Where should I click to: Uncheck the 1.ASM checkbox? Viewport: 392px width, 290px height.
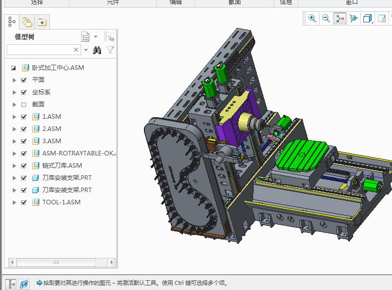point(24,117)
